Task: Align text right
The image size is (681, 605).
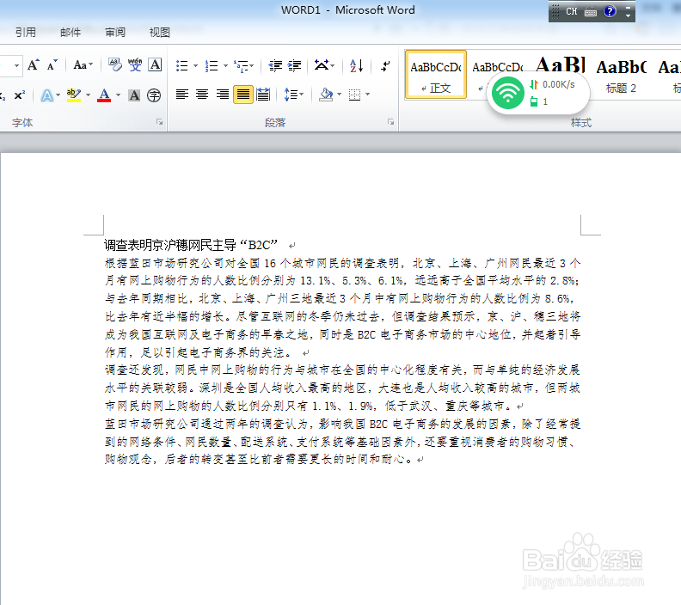Action: (223, 95)
